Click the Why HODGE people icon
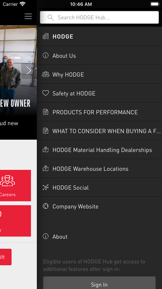The image size is (162, 289). click(46, 74)
